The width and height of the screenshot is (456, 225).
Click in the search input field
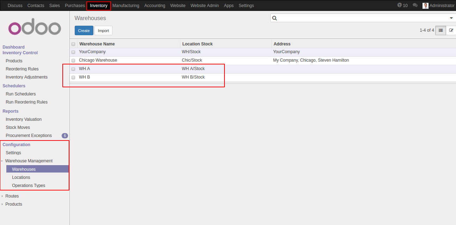click(x=362, y=18)
